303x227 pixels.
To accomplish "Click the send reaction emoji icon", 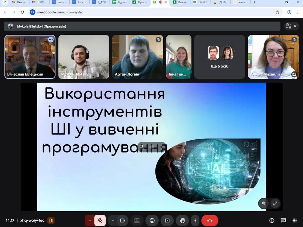I will 152,221.
